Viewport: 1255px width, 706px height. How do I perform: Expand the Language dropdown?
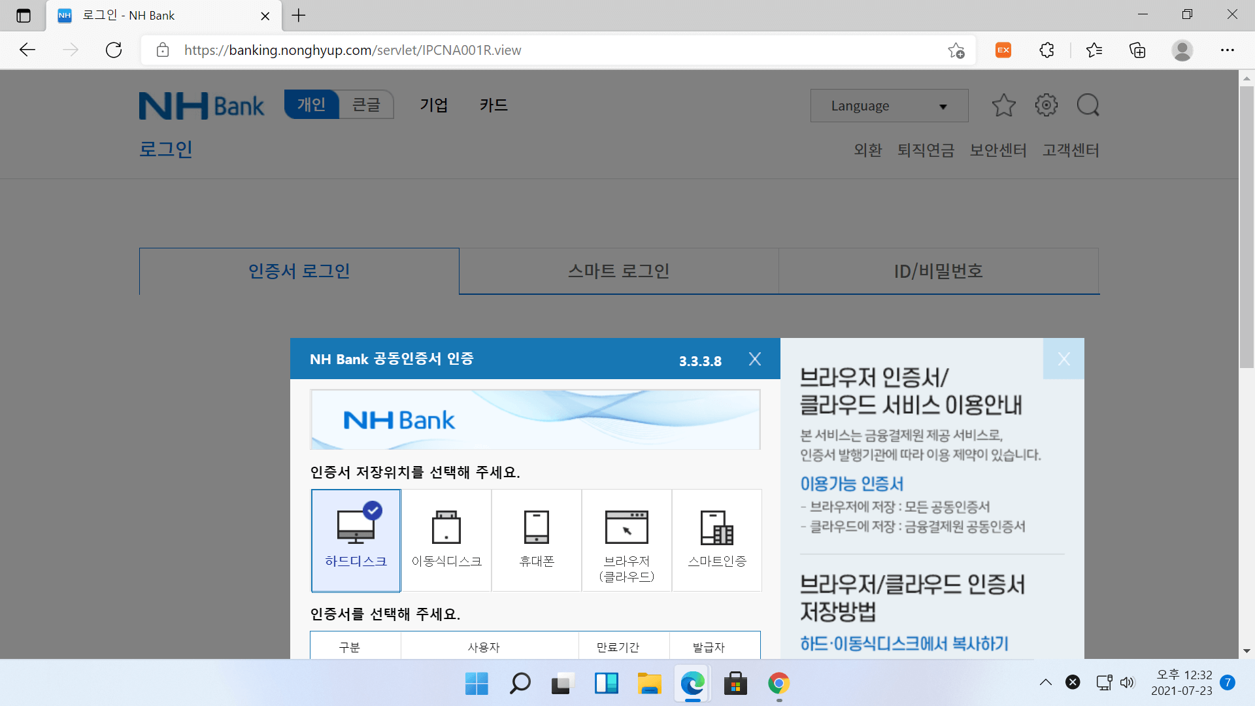pyautogui.click(x=889, y=106)
